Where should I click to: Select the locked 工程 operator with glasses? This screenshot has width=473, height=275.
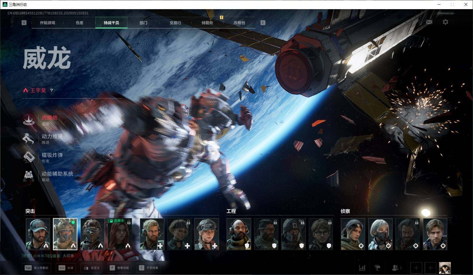(x=321, y=234)
